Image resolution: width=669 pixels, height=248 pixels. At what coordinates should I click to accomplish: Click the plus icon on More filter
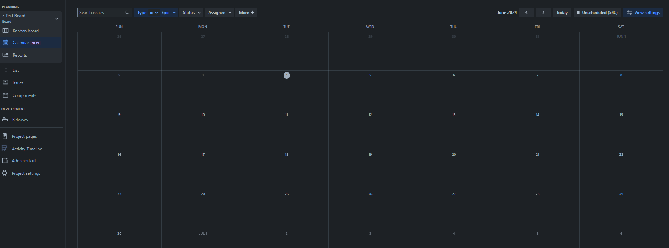(253, 13)
